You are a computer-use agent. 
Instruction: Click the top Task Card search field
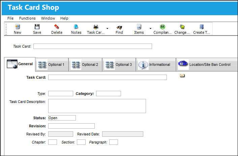tap(93, 46)
